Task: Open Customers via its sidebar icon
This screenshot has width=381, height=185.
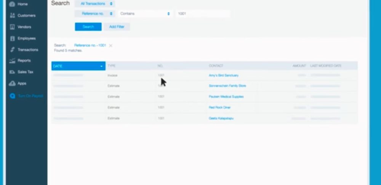Action: [12, 16]
